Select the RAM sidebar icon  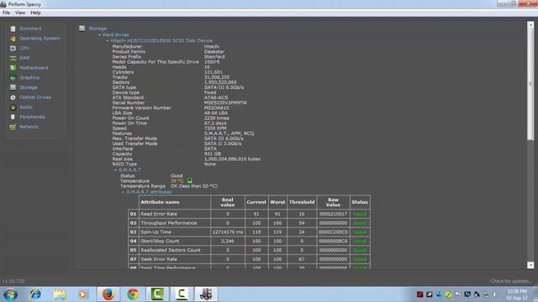coord(13,58)
